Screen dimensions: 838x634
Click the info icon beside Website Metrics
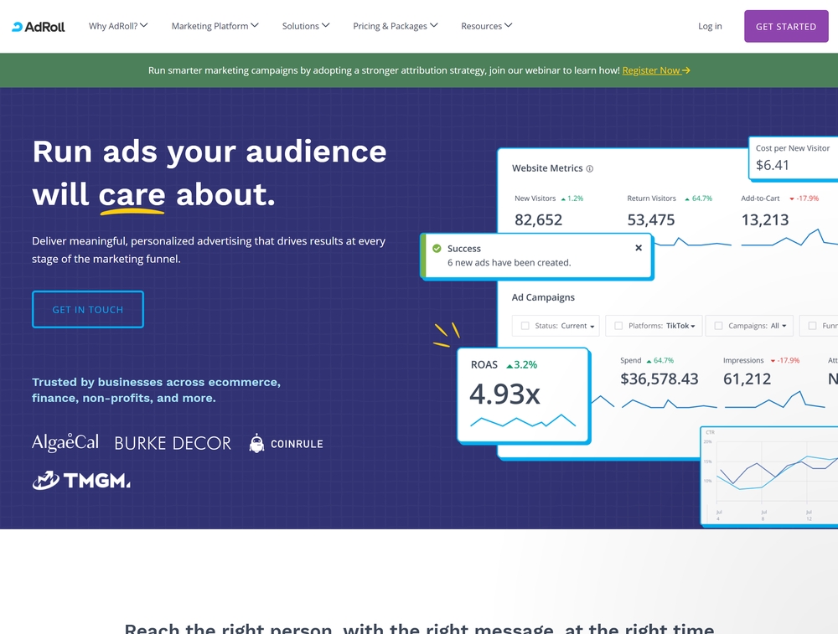tap(592, 168)
